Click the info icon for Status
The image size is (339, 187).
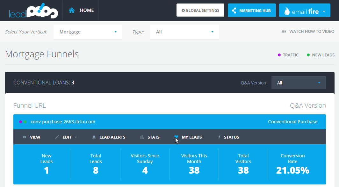pos(219,137)
